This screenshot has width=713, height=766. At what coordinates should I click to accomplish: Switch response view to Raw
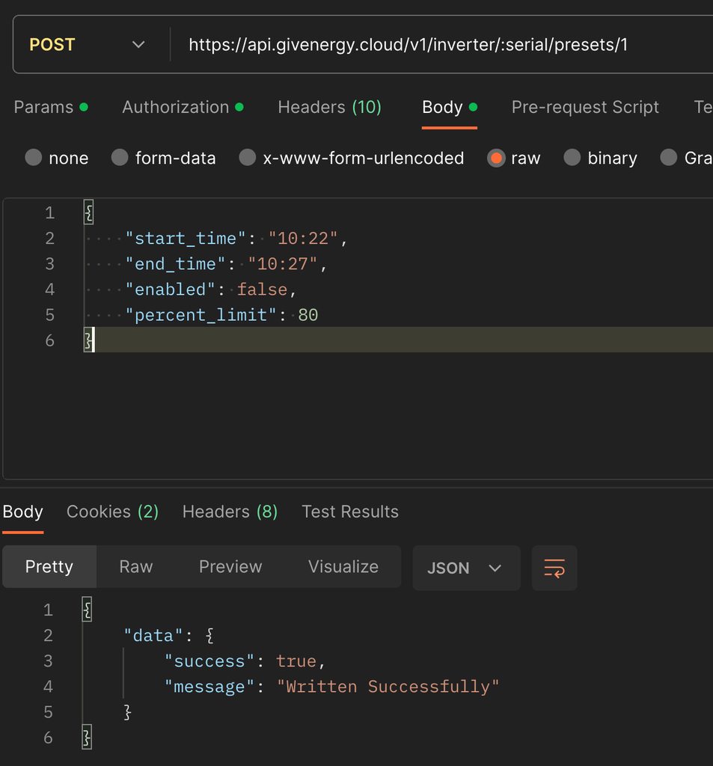pos(135,566)
